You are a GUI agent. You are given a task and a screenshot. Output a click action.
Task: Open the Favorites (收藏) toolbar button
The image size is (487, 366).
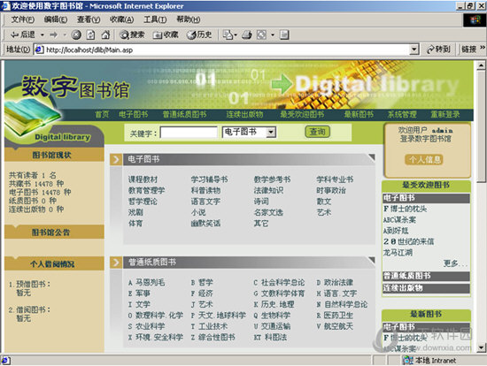(166, 34)
